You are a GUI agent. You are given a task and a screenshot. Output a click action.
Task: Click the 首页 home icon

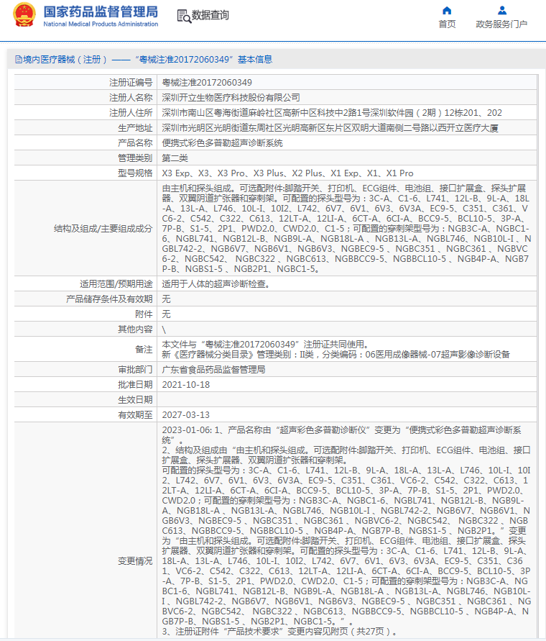pyautogui.click(x=447, y=11)
